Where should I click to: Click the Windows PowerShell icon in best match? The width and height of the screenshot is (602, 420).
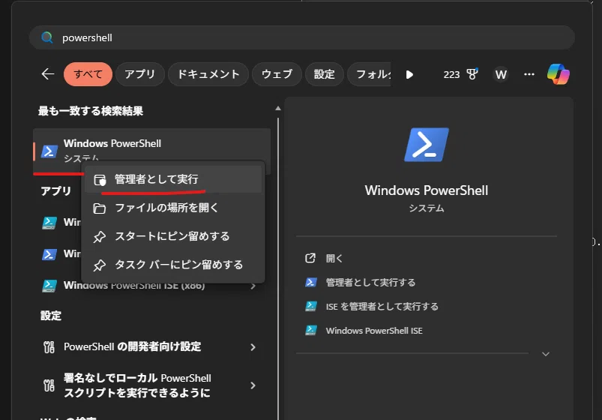click(49, 151)
